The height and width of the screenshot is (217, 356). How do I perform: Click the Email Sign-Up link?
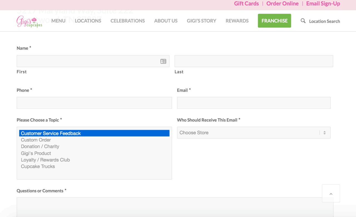323,4
